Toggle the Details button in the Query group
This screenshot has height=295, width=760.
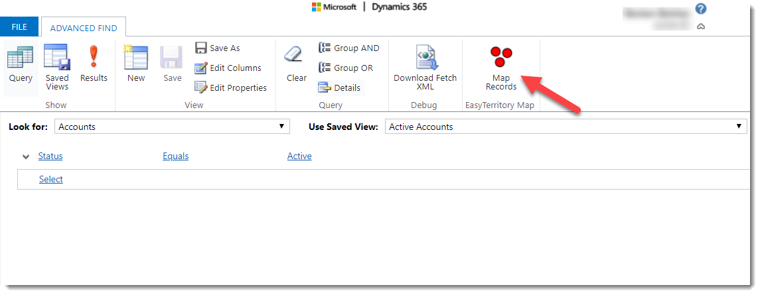pyautogui.click(x=340, y=88)
